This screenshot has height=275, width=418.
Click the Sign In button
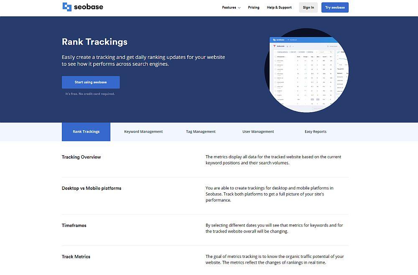pyautogui.click(x=308, y=7)
